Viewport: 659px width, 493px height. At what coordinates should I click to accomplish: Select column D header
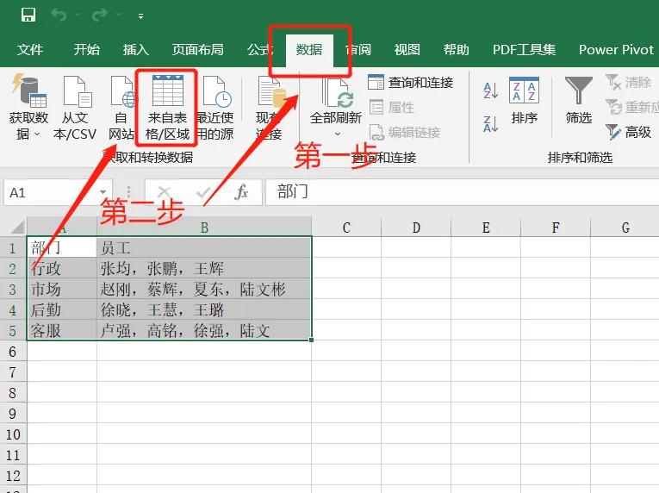416,228
